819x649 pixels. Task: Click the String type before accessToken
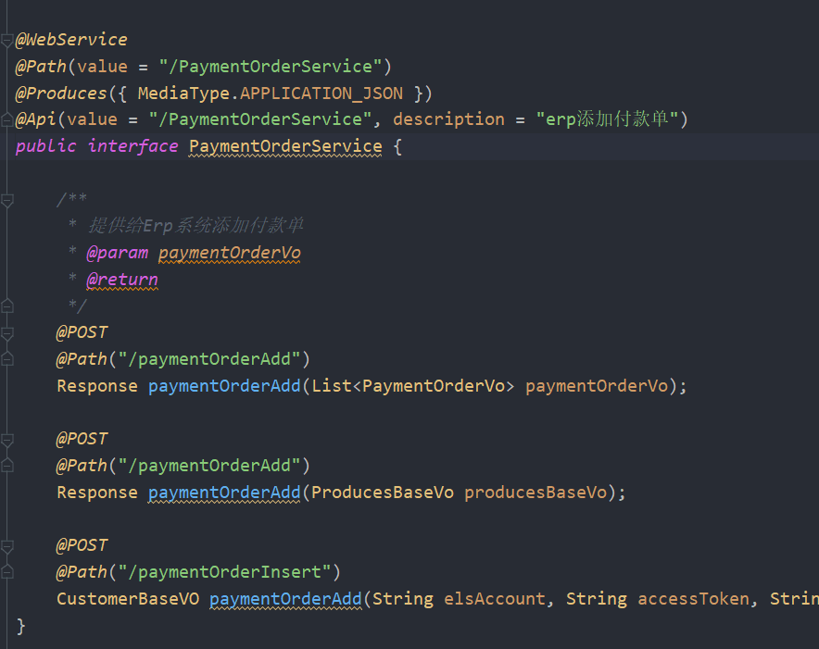tap(597, 599)
